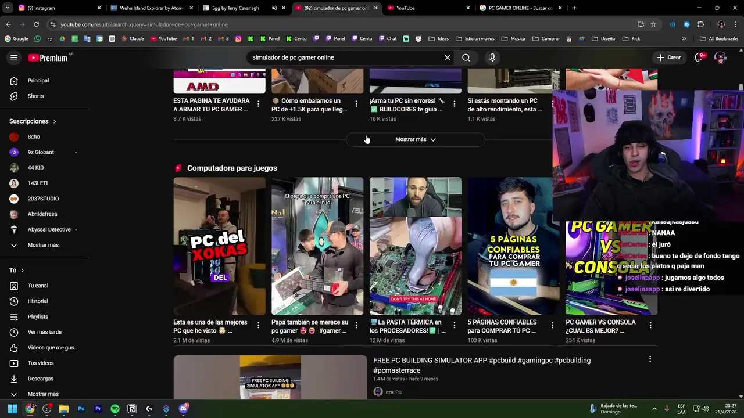This screenshot has height=418, width=744.
Task: Open the 2037STUDIO subscription
Action: [43, 199]
